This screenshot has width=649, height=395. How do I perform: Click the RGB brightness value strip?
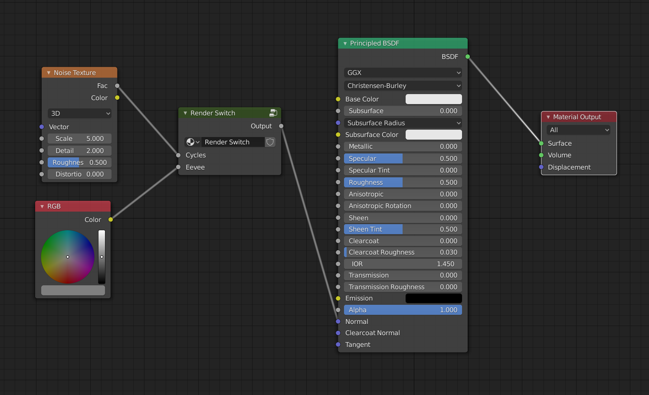102,257
